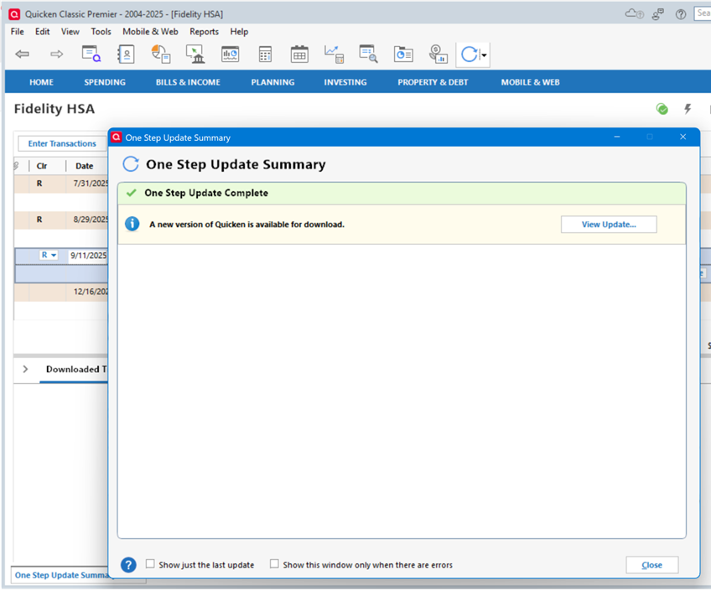The width and height of the screenshot is (711, 601).
Task: Open the support chat person icon
Action: click(658, 14)
